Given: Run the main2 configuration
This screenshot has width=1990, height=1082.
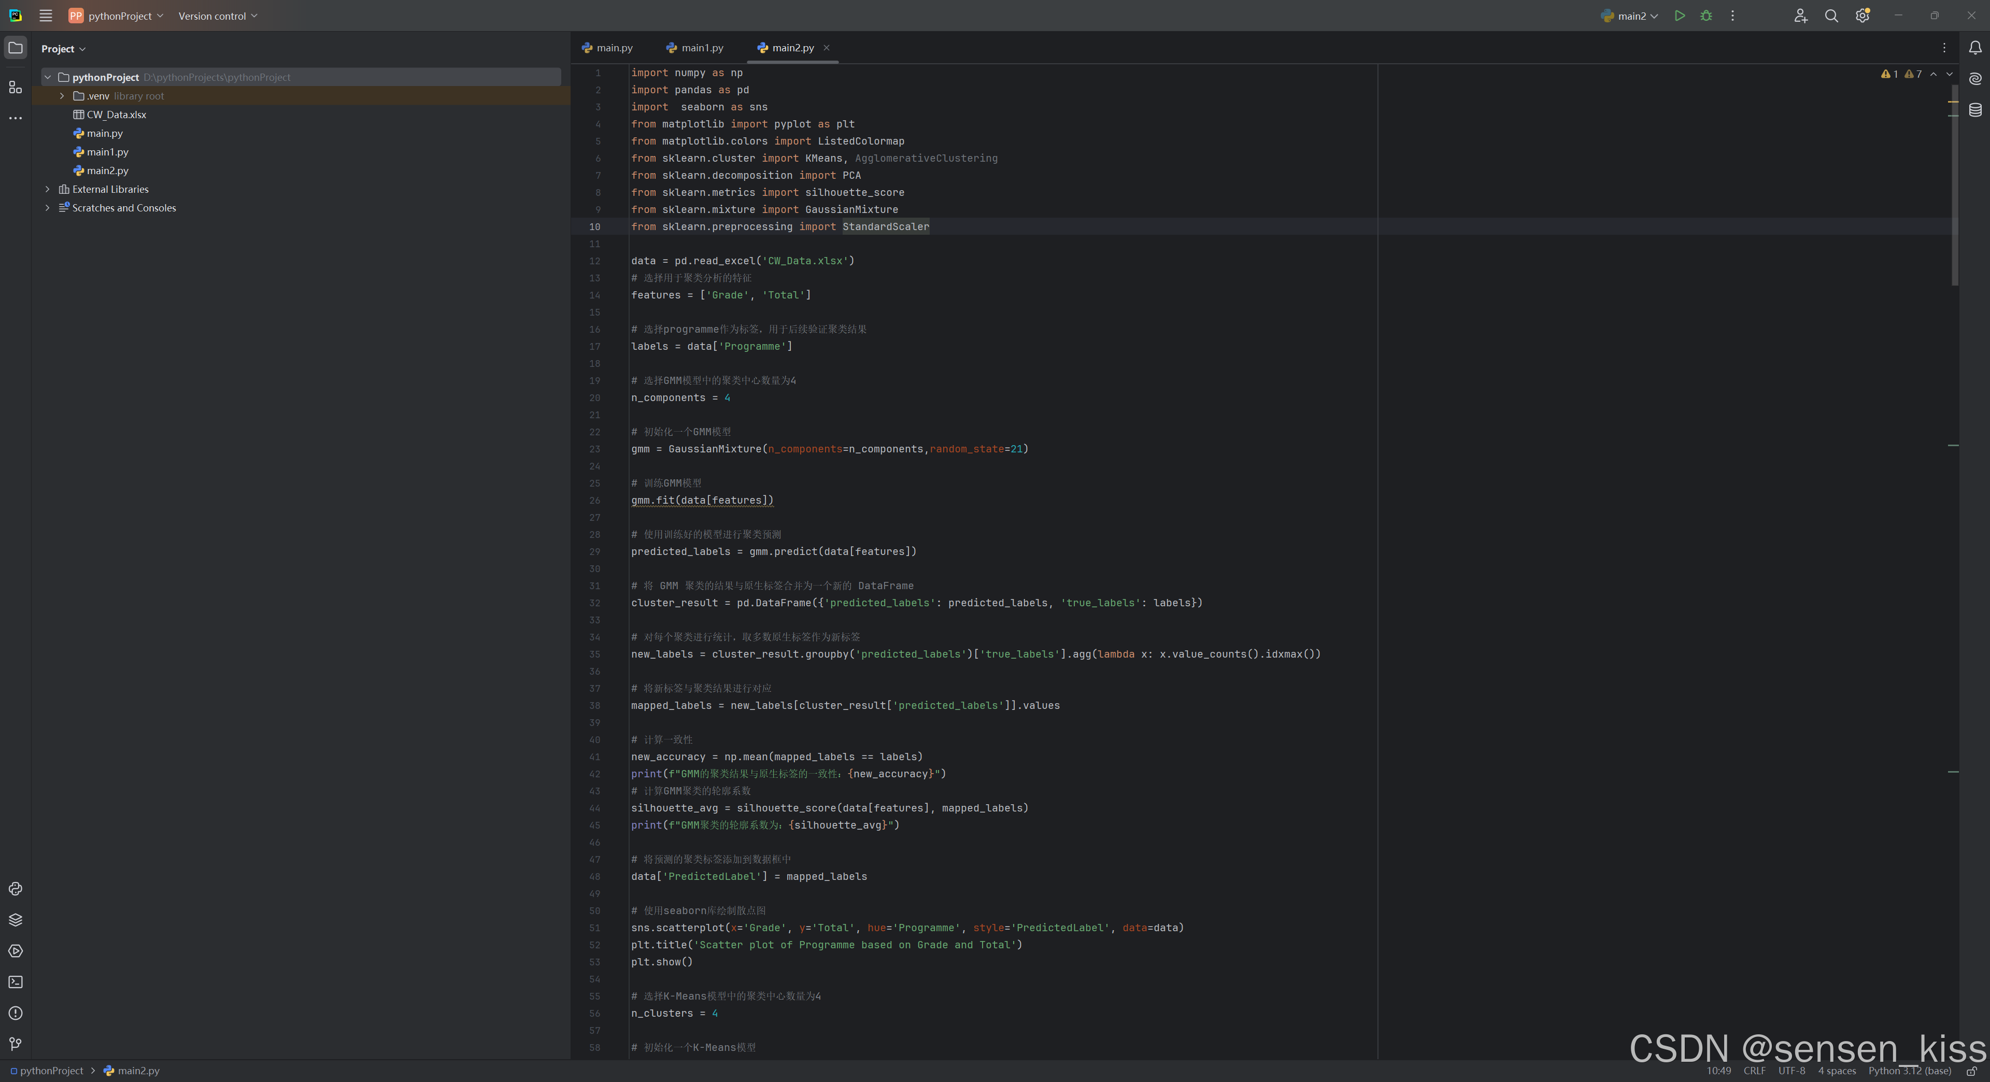Looking at the screenshot, I should click(x=1680, y=16).
